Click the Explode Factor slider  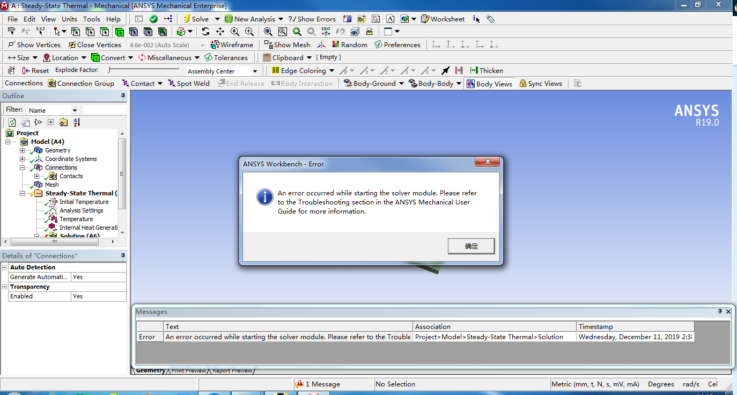(x=144, y=70)
